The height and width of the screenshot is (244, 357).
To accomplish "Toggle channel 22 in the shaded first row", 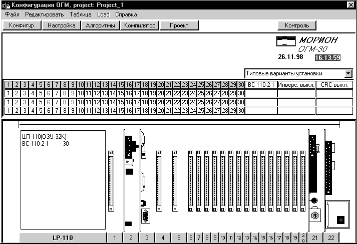I will point(177,85).
